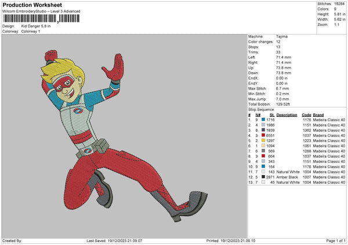Viewport: 348px width, 245px height.
Task: Select the Colorway 1 value
Action: (32, 31)
